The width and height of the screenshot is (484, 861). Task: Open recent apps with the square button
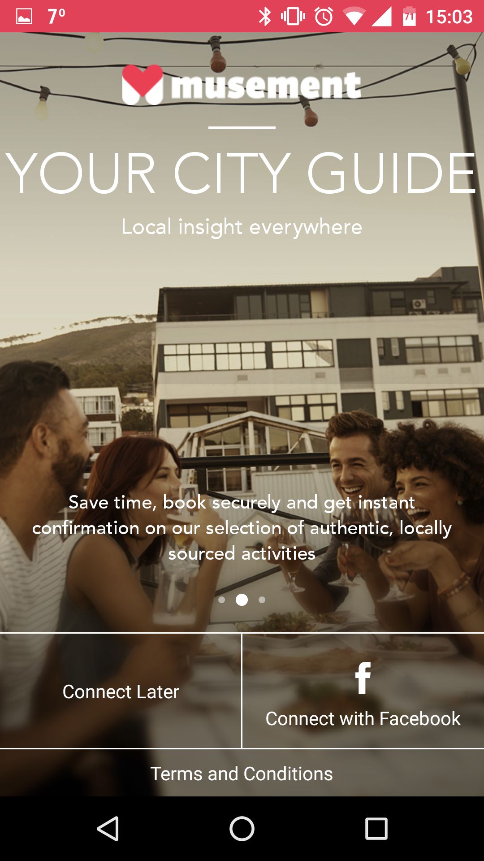point(376,828)
